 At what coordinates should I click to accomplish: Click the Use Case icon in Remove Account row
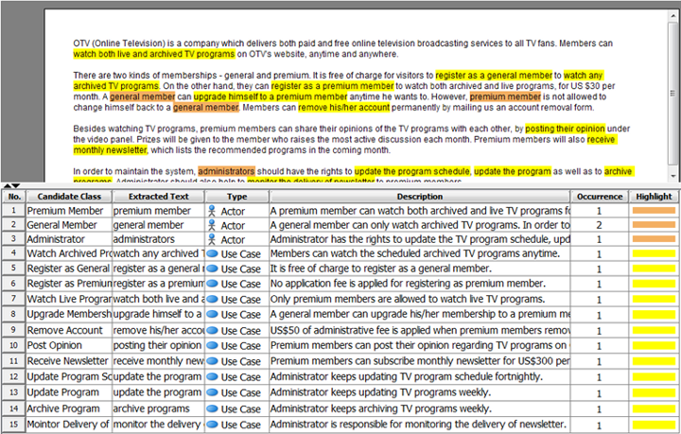click(x=212, y=330)
